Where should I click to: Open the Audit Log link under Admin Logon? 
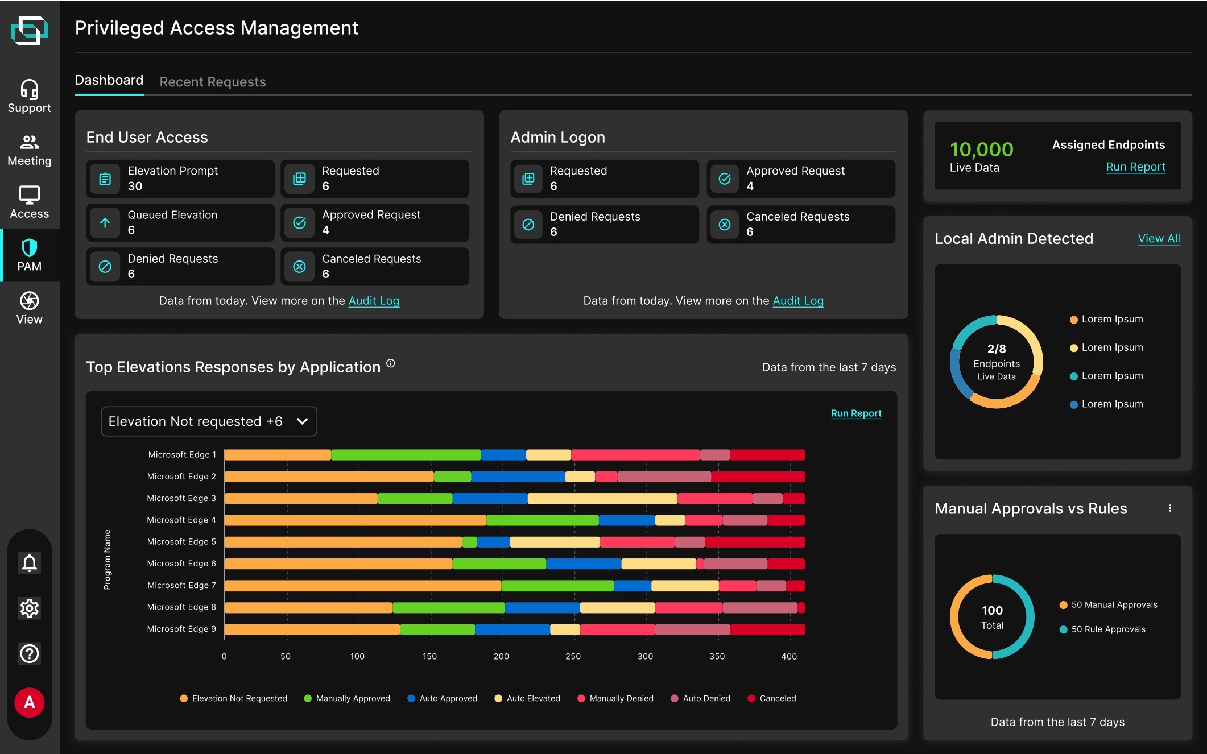coord(798,301)
